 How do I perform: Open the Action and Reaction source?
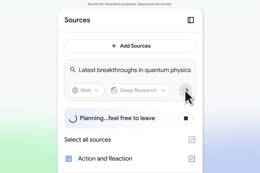(x=105, y=159)
